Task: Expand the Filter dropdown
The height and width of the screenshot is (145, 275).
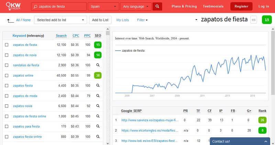Action: tap(142, 20)
